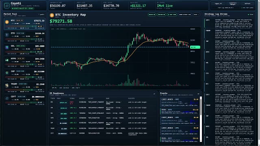Click the Coyoti logo icon in the header

point(6,6)
